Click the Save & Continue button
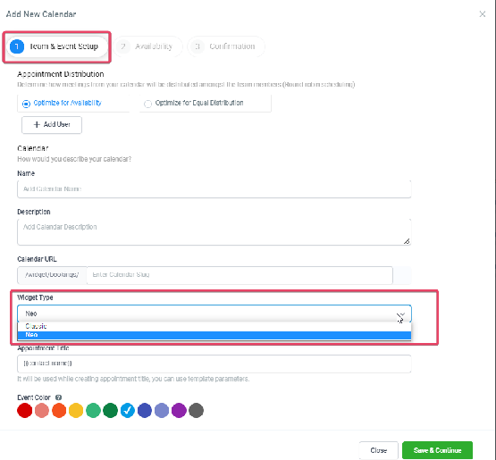Screen dimensions: 496x460 pyautogui.click(x=437, y=450)
